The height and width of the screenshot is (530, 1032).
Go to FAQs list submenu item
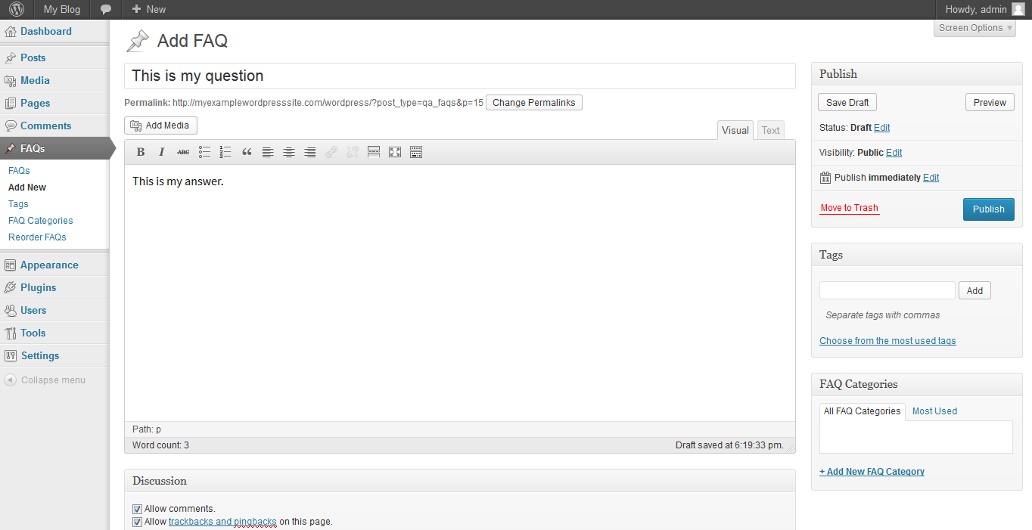click(19, 171)
